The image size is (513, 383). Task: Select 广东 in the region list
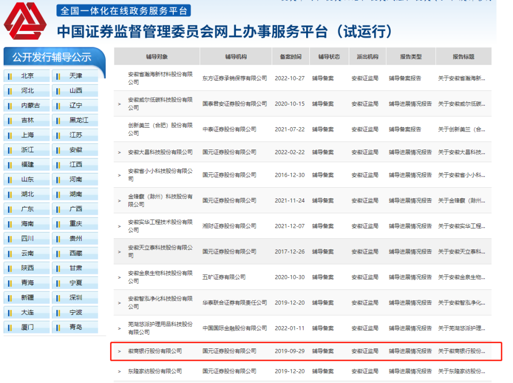pyautogui.click(x=27, y=209)
